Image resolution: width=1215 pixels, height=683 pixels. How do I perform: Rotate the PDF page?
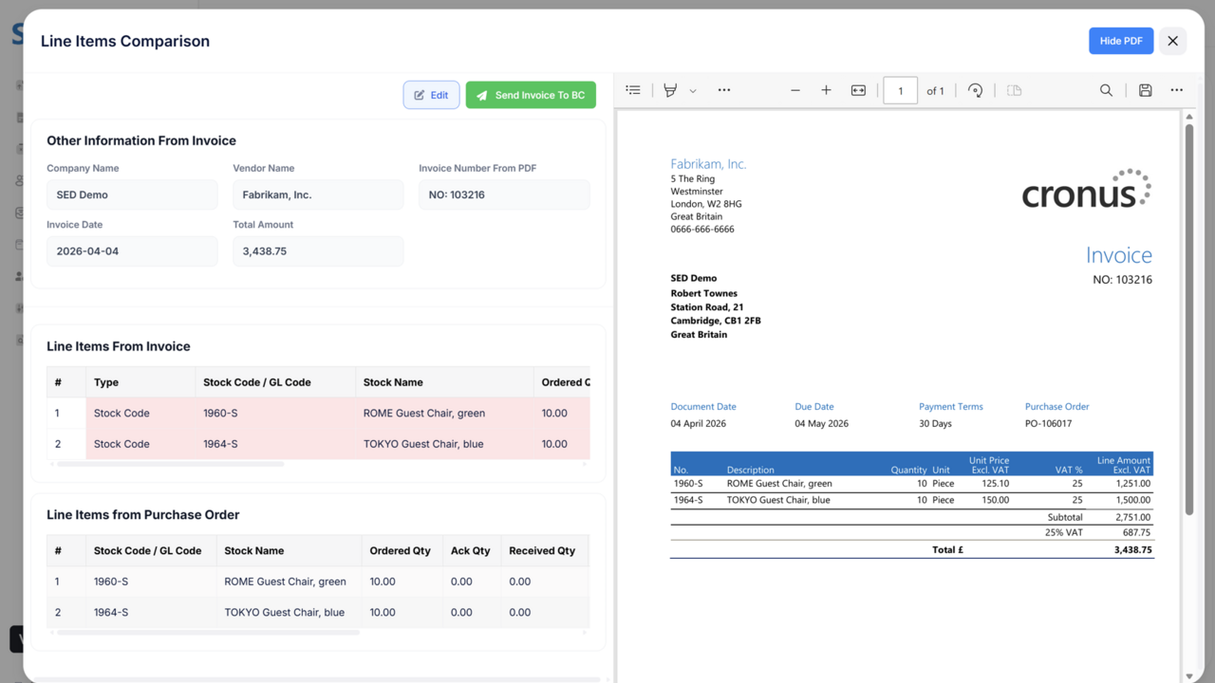click(x=975, y=90)
